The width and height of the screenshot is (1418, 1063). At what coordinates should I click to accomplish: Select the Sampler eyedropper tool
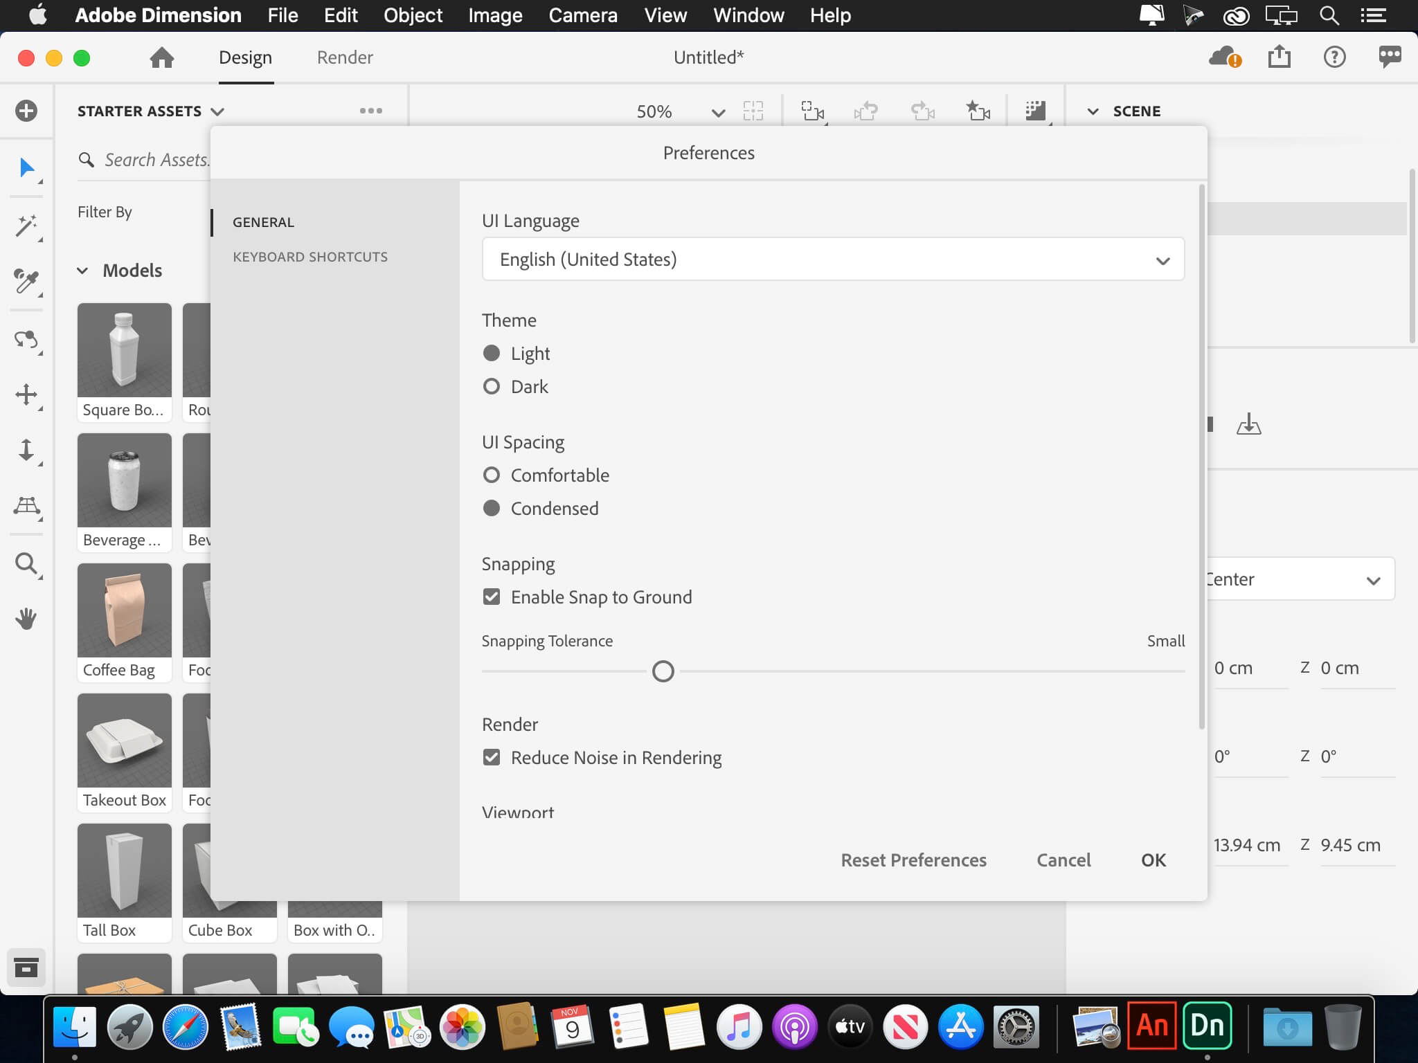click(26, 282)
